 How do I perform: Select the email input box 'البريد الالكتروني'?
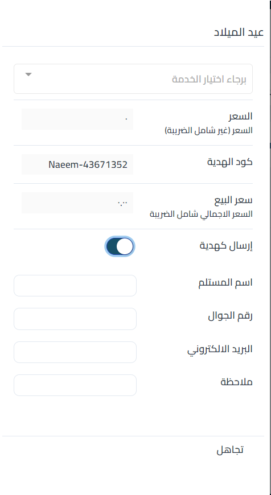click(x=75, y=352)
